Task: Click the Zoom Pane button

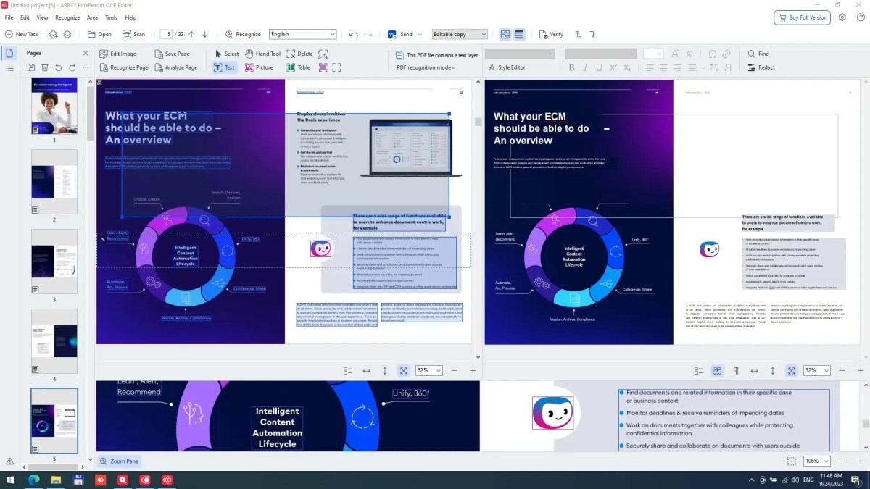Action: [119, 461]
